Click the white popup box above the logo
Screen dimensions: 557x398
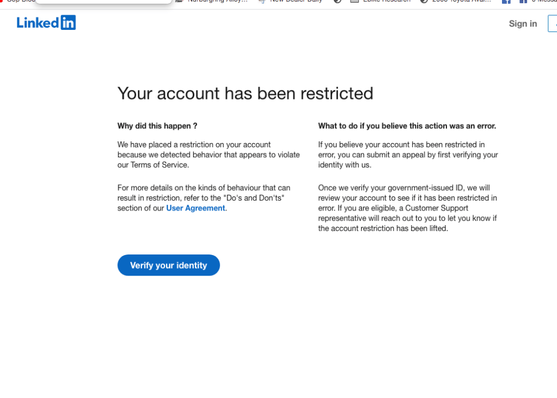[x=103, y=2]
